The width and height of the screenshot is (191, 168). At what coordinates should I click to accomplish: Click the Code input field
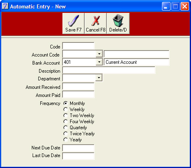click(x=78, y=46)
